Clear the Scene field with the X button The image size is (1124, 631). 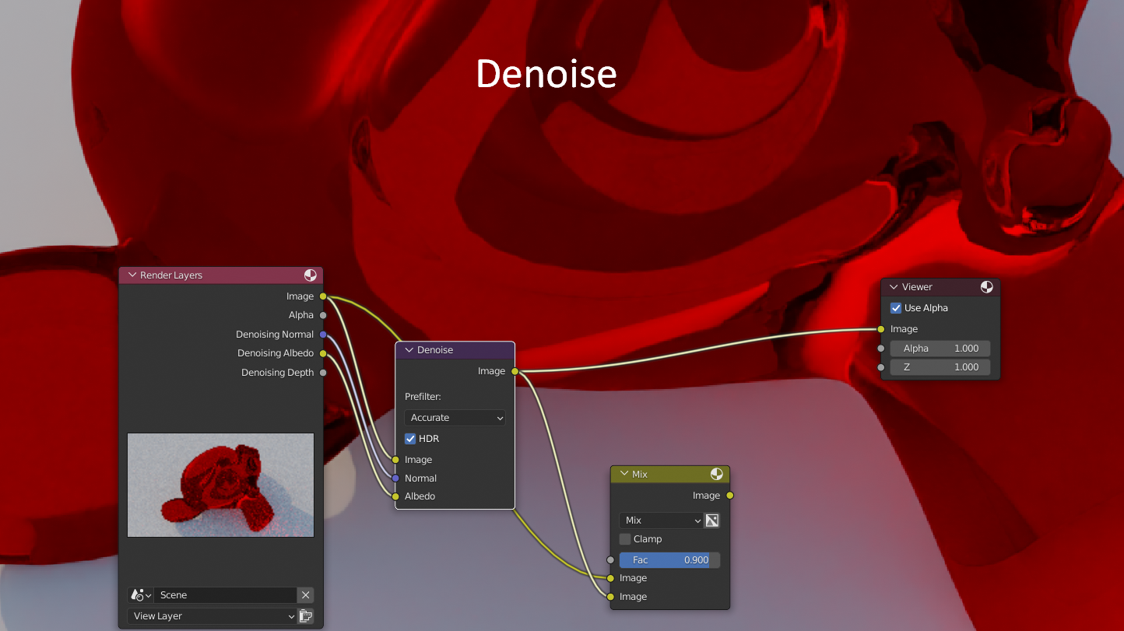(305, 595)
